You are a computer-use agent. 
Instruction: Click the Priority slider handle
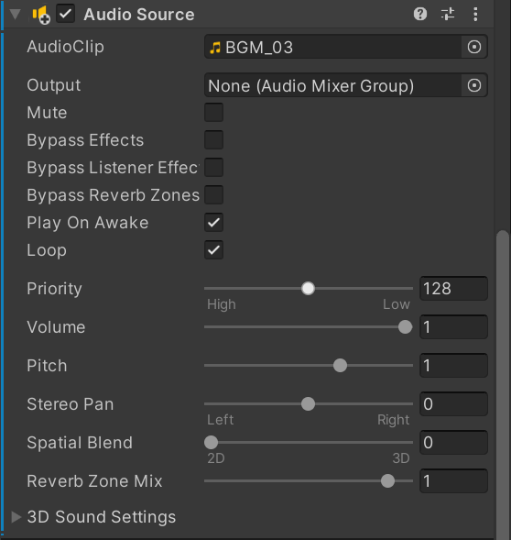308,288
